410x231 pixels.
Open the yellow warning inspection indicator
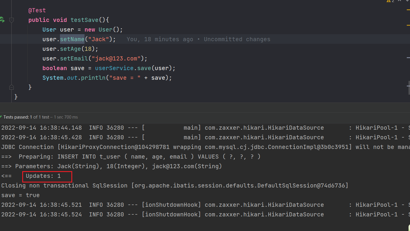pos(391,1)
